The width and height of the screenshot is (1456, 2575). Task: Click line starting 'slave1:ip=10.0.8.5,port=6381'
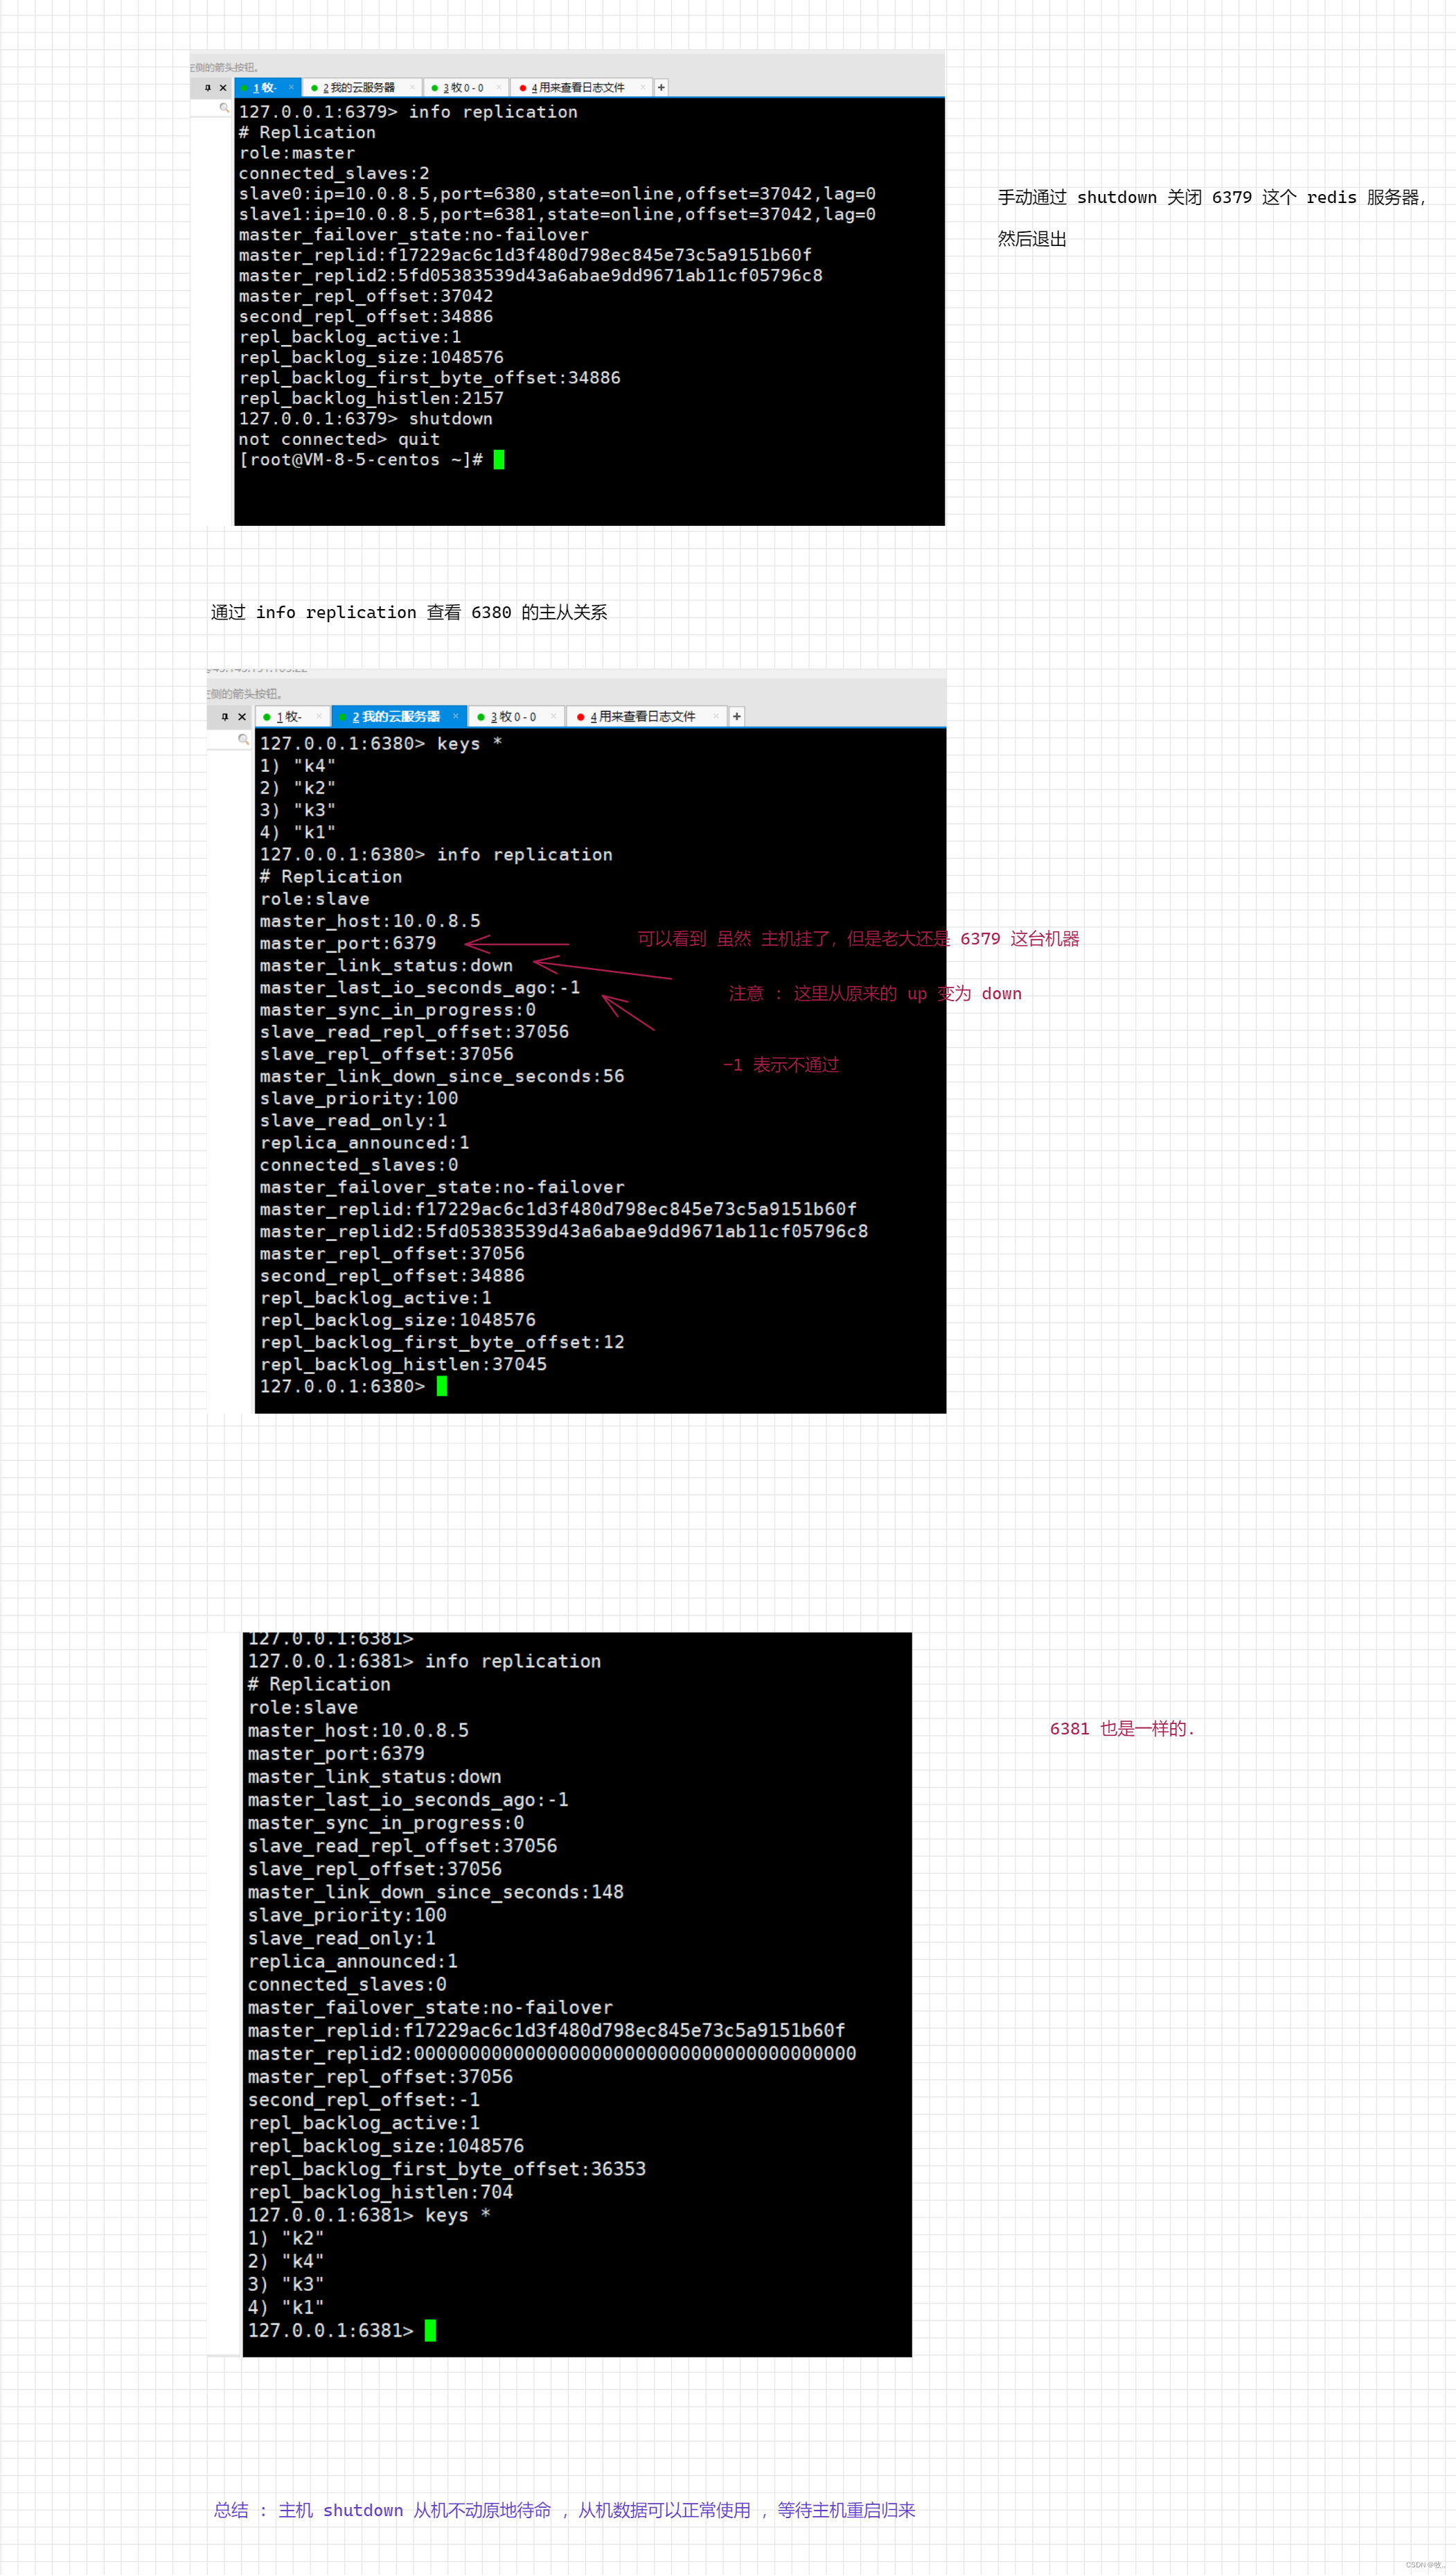[x=557, y=214]
